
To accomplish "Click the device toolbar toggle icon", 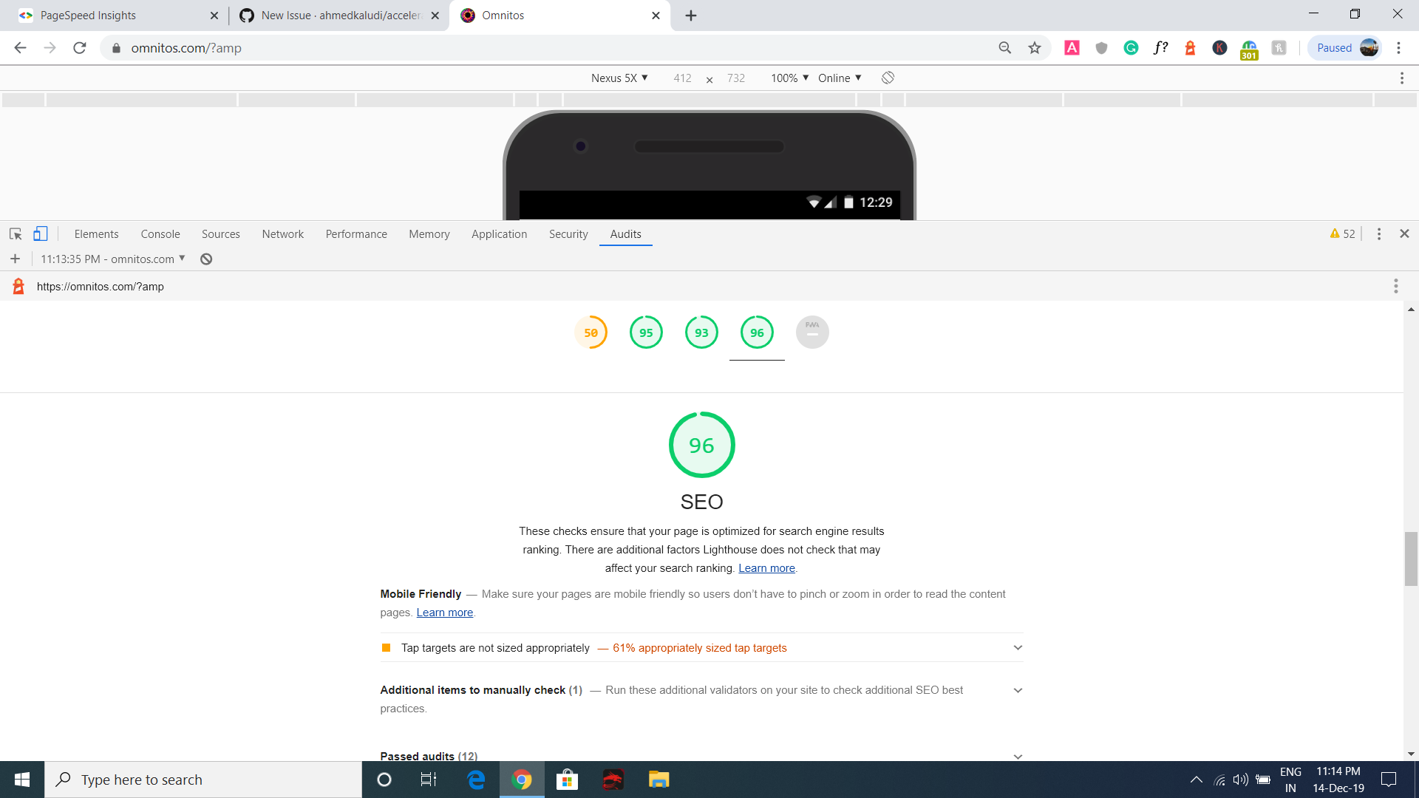I will 40,233.
